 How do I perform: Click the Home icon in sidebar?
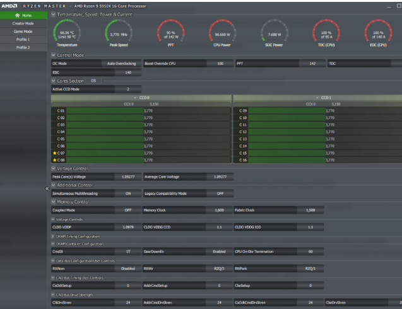point(17,15)
